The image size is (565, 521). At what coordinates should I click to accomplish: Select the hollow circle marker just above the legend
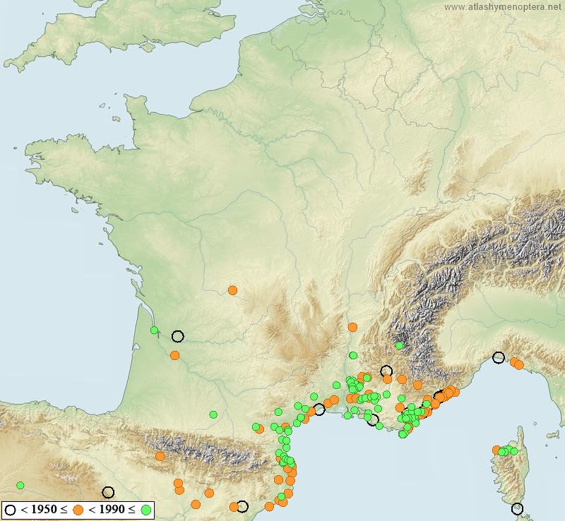(108, 492)
